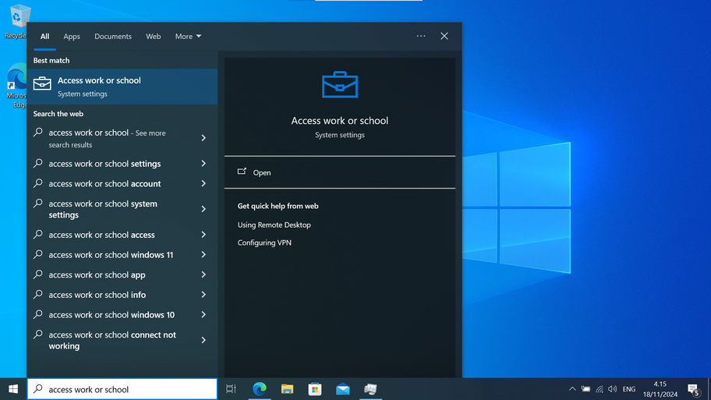The width and height of the screenshot is (711, 400).
Task: Expand arrow for windows 10 suggestion
Action: click(x=203, y=314)
